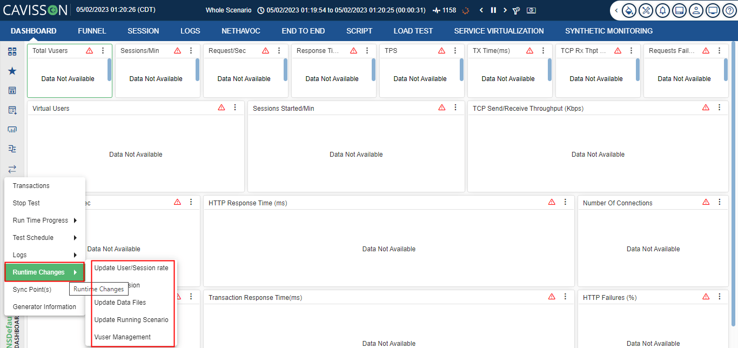This screenshot has height=348, width=738.
Task: Select Runtime Changes menu entry
Action: 45,272
